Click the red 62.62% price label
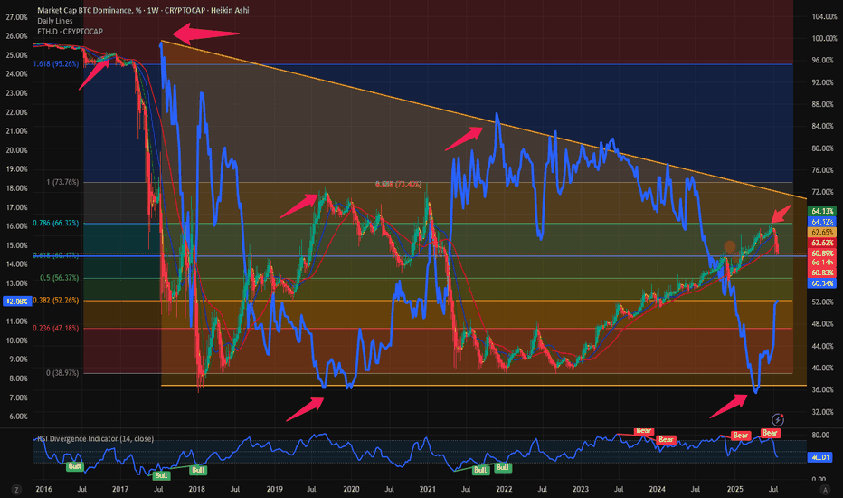This screenshot has width=843, height=498. (x=822, y=243)
